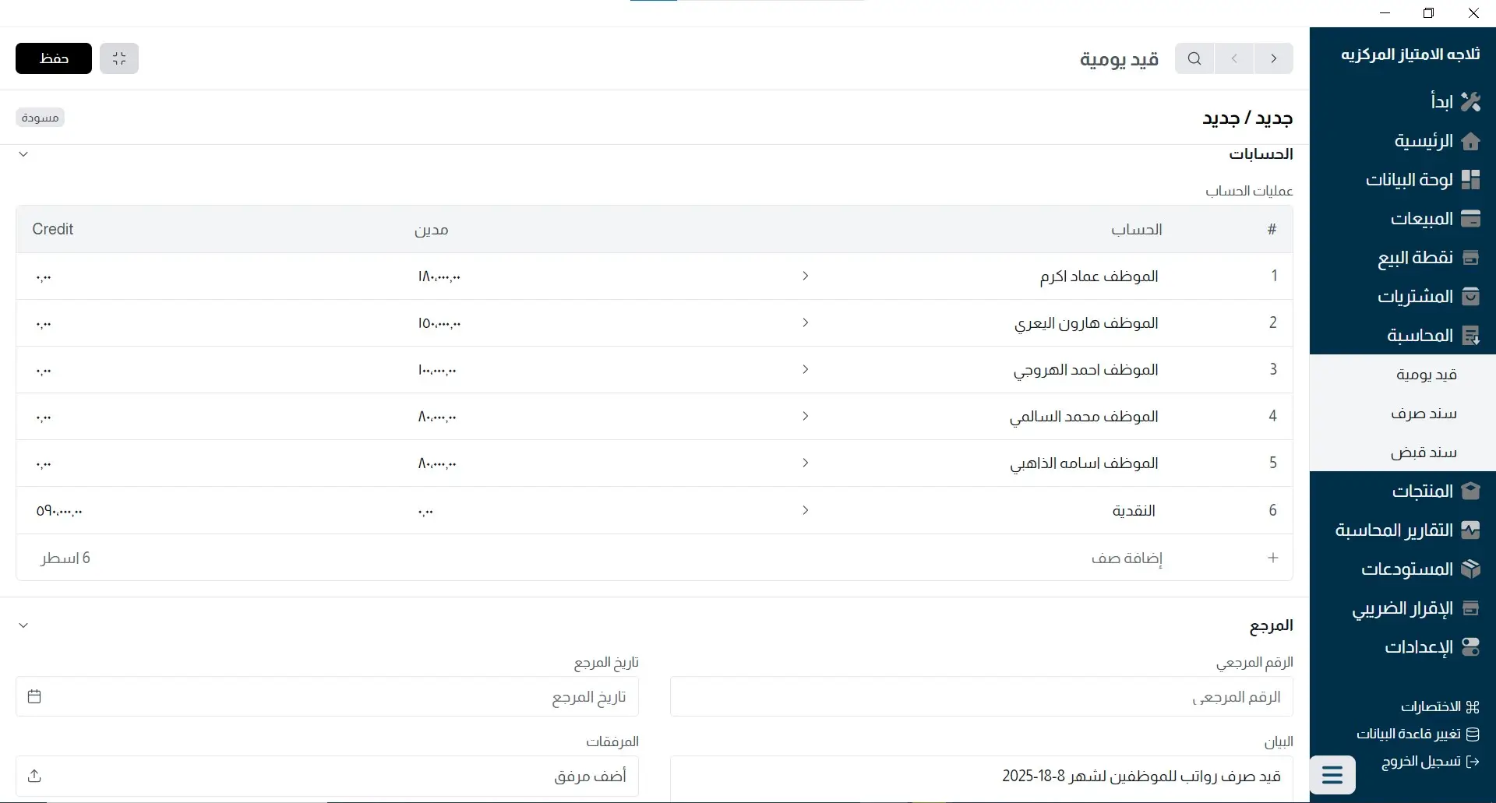
Task: Select سند صرف submenu item
Action: (x=1424, y=414)
